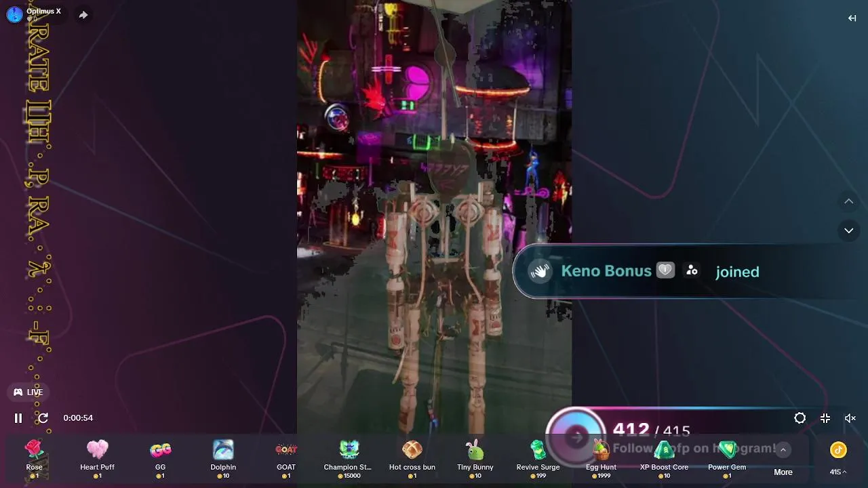Screen dimensions: 868x488
Task: Go to previous live stream
Action: 848,201
